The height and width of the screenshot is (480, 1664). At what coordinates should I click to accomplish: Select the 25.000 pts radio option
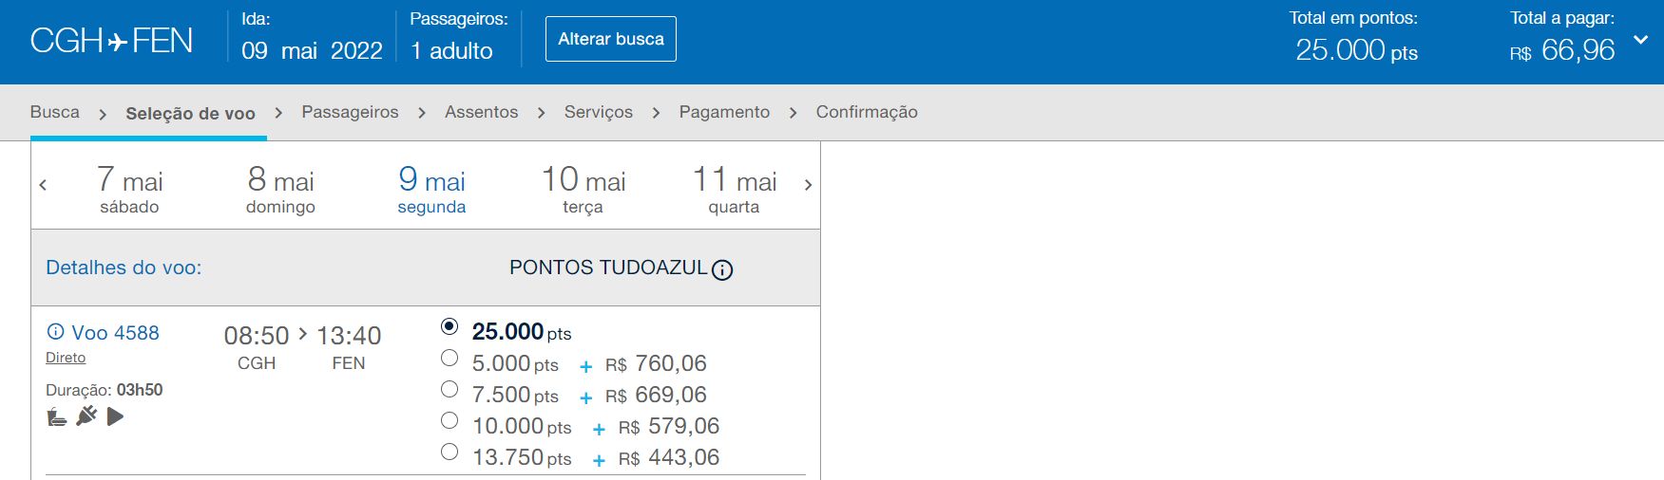[x=449, y=326]
